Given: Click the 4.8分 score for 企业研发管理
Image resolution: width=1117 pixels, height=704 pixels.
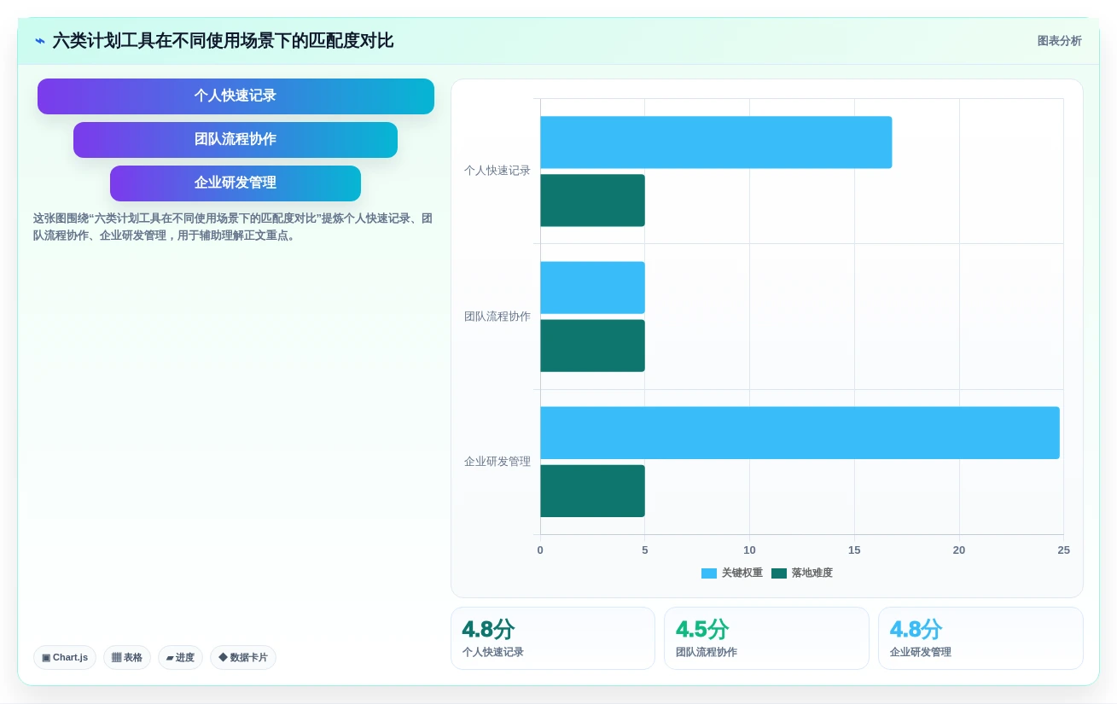Looking at the screenshot, I should click(x=916, y=630).
